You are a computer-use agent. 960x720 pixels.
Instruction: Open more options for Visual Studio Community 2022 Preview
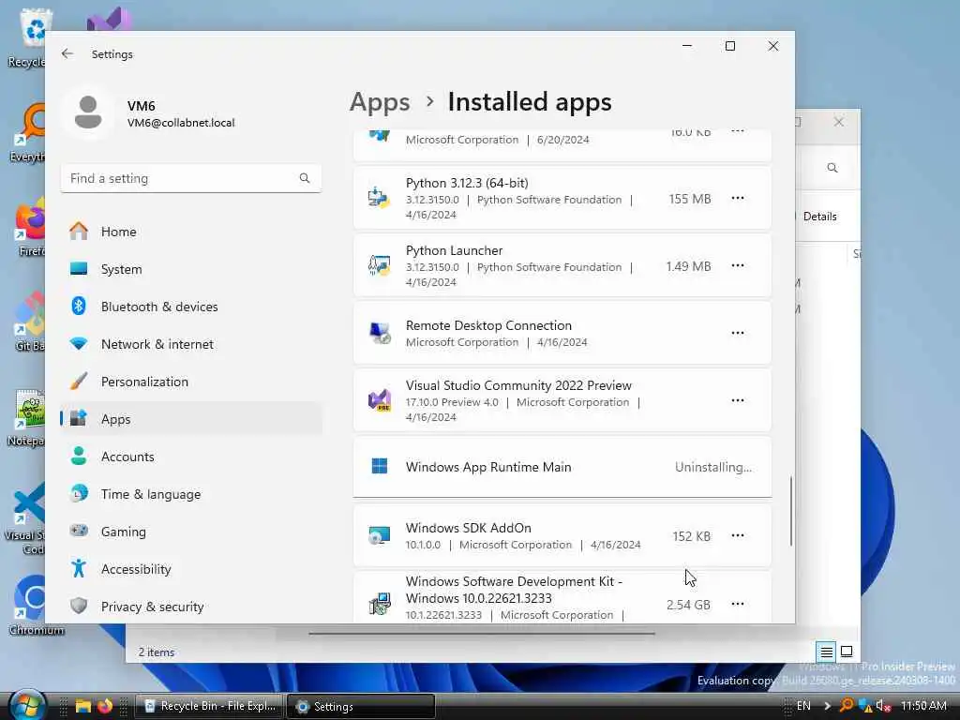click(x=738, y=399)
